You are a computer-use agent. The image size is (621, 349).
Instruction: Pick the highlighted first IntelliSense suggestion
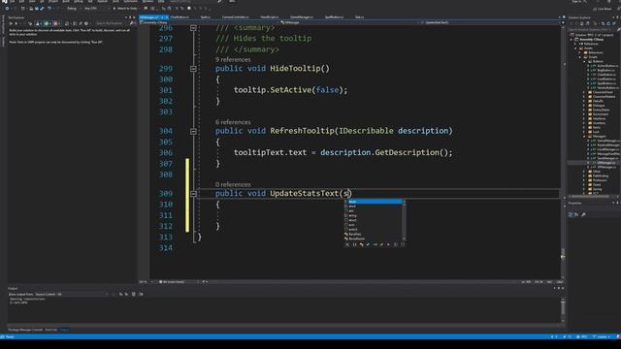coord(373,202)
